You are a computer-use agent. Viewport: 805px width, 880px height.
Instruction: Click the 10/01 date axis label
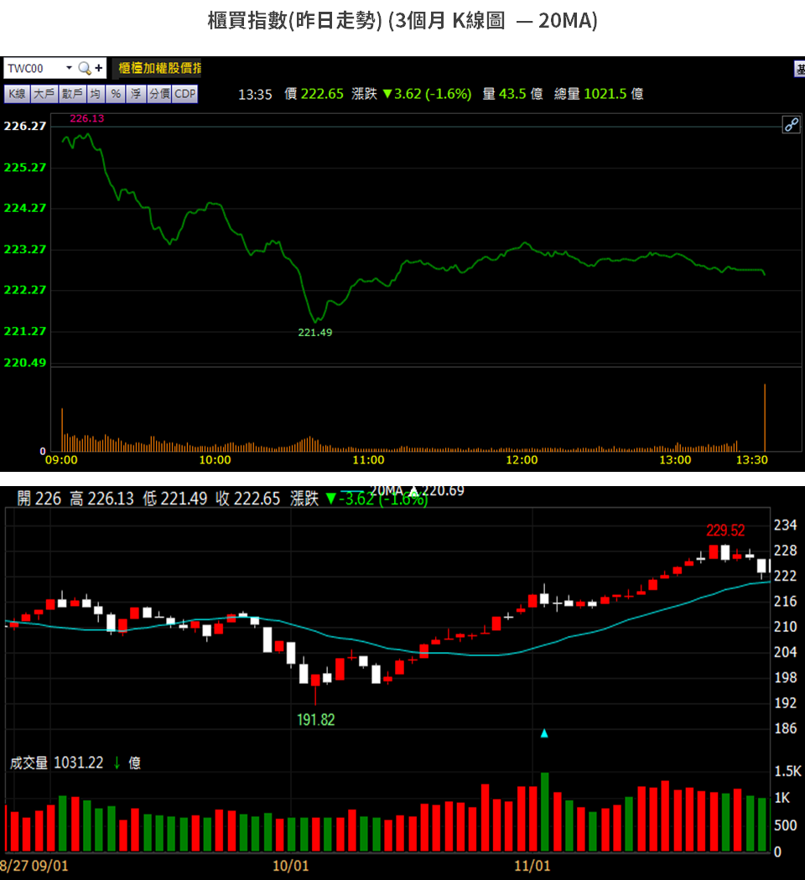290,866
